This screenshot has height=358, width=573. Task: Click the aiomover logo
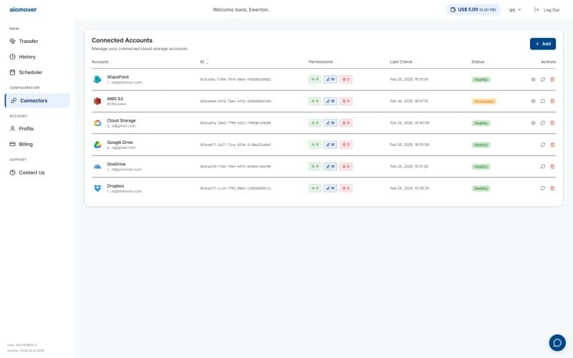tap(23, 9)
